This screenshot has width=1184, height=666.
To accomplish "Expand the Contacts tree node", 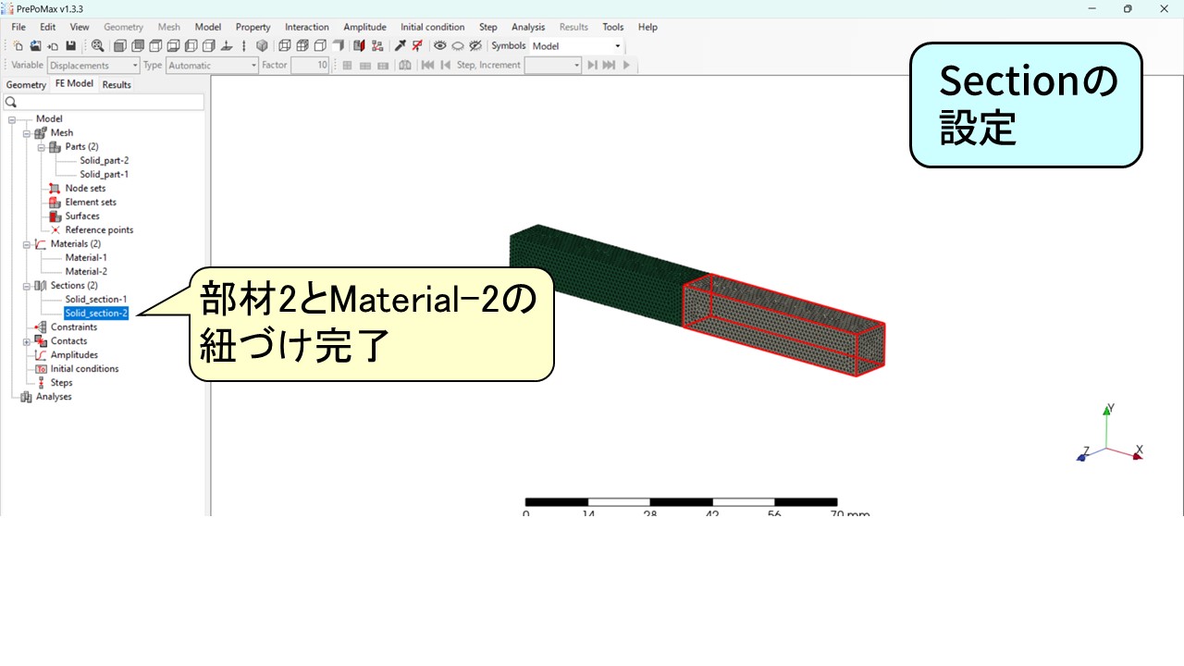I will pyautogui.click(x=27, y=341).
